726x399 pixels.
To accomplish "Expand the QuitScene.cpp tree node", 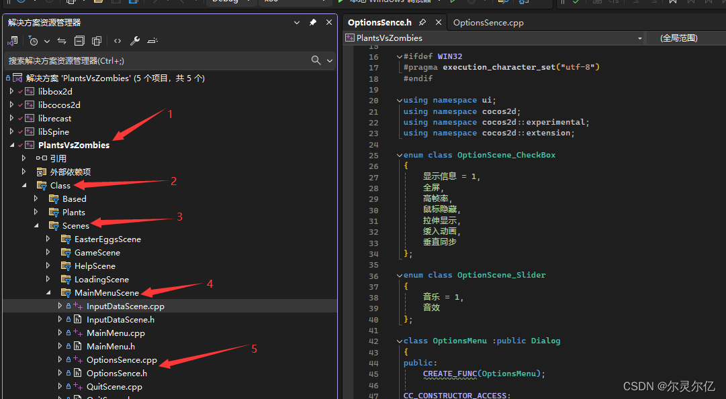I will [x=60, y=386].
